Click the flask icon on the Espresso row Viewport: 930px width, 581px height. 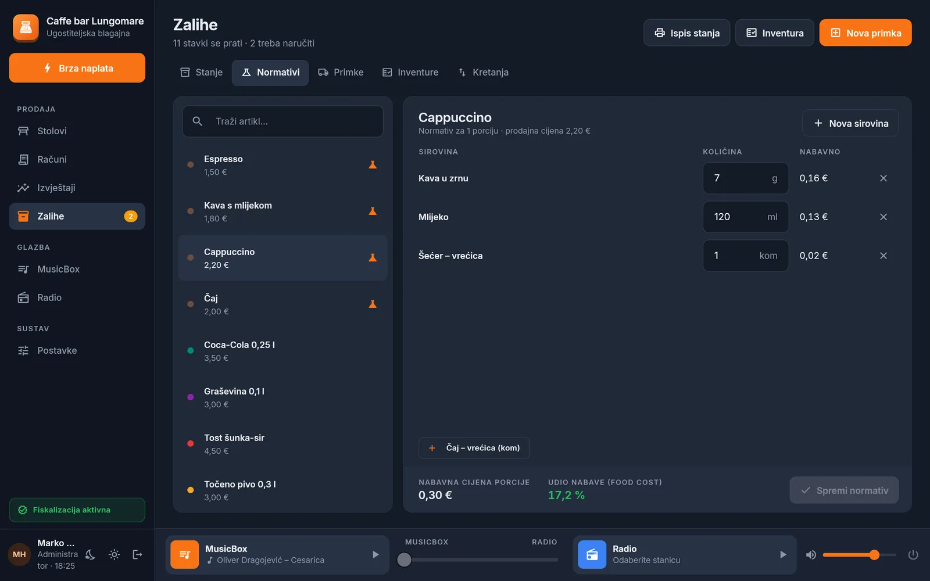(x=373, y=165)
